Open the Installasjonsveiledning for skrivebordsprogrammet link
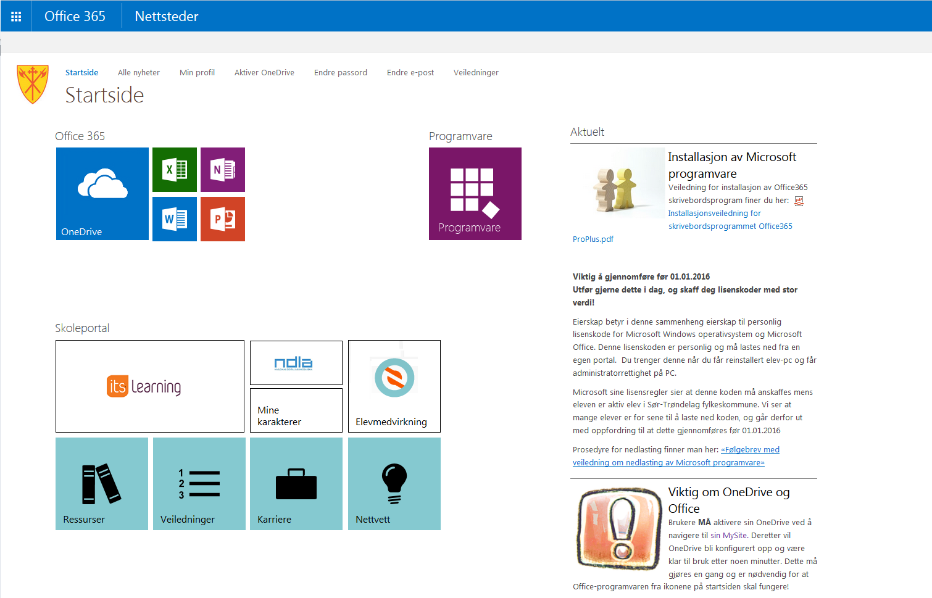 pos(730,220)
